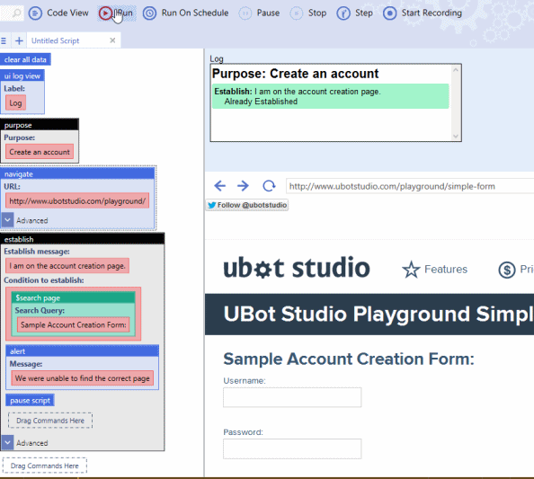Click the Username input field

point(292,397)
